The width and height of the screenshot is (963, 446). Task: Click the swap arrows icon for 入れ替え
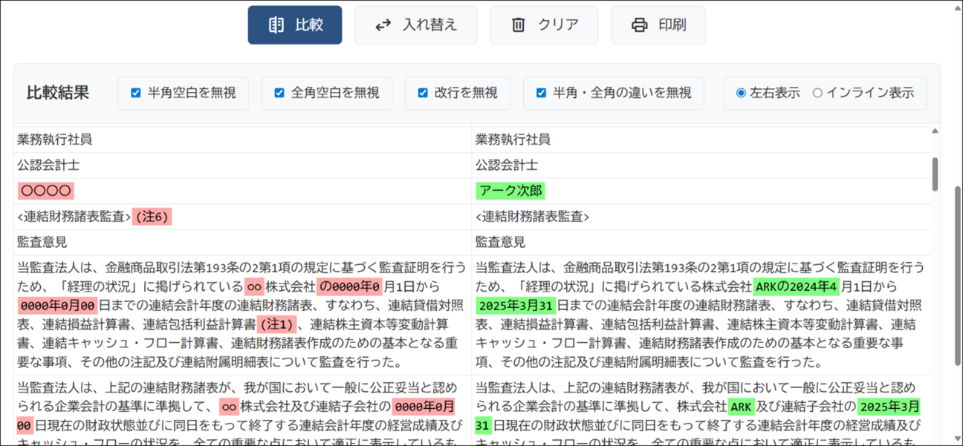point(383,25)
